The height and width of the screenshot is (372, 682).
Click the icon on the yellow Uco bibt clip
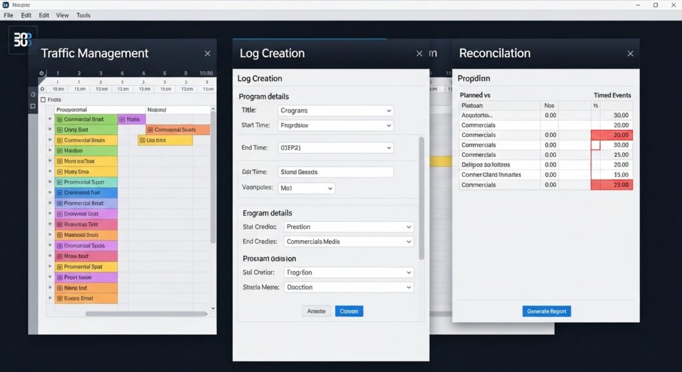pos(143,140)
